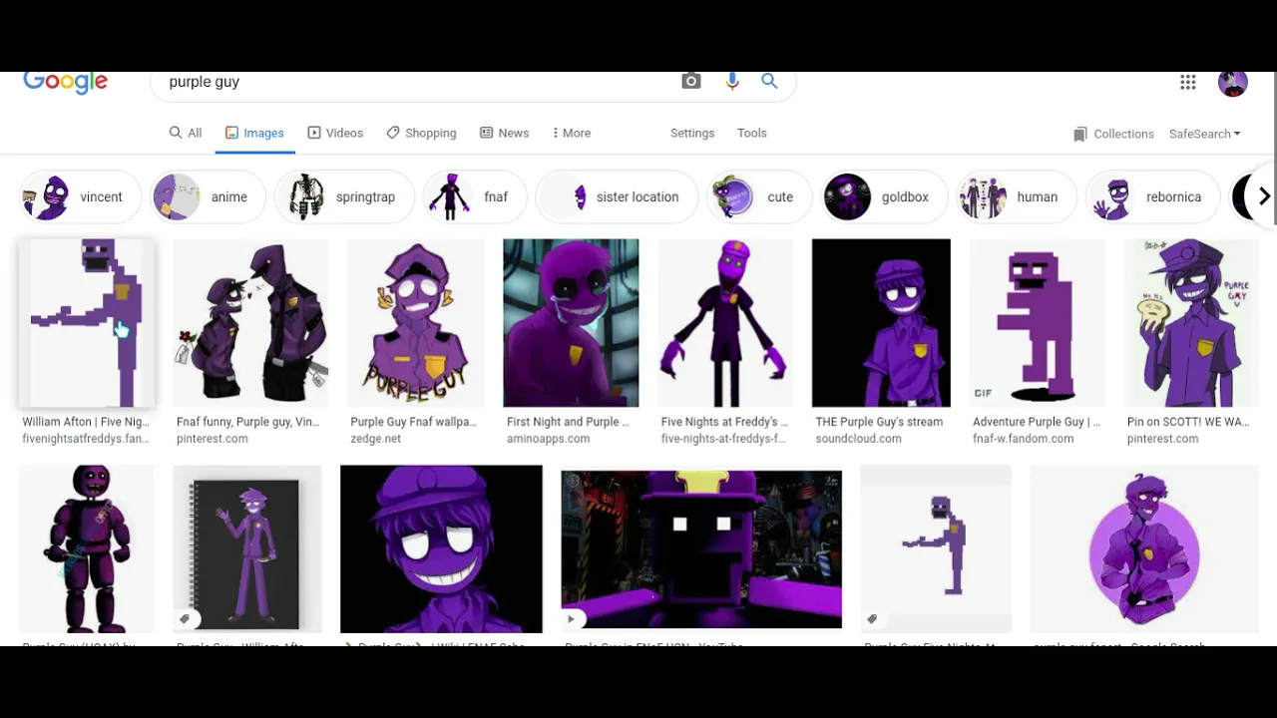Click the product tag on notebook image
Image resolution: width=1277 pixels, height=718 pixels.
pos(185,619)
